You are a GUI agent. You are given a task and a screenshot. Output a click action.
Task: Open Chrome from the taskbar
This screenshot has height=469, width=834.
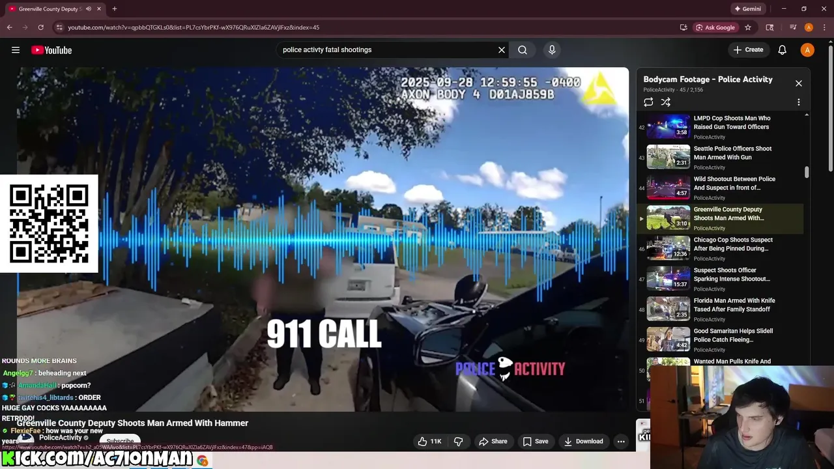tap(203, 461)
